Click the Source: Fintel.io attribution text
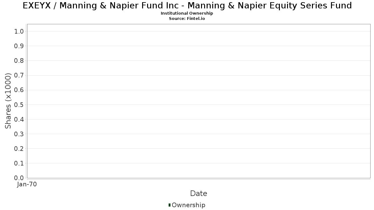The width and height of the screenshot is (374, 210). pos(187,18)
